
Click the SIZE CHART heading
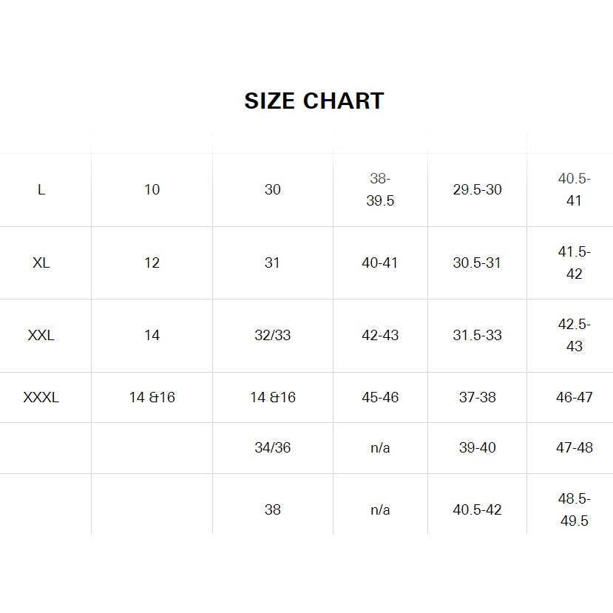314,101
